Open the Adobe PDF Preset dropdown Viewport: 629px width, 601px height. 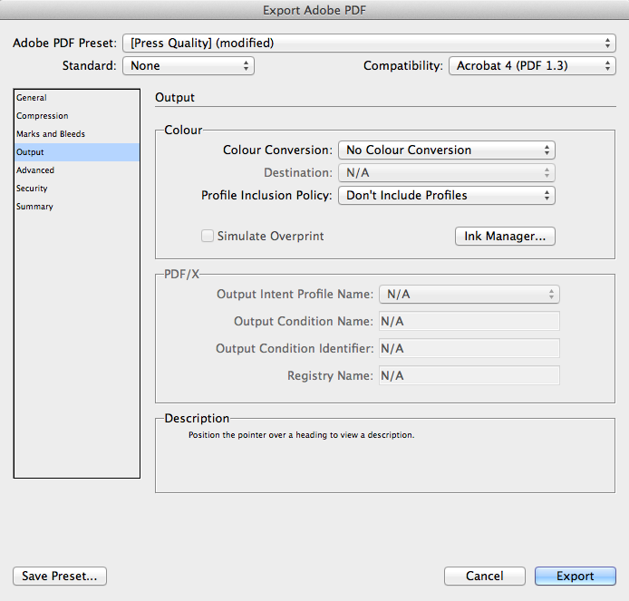[369, 43]
